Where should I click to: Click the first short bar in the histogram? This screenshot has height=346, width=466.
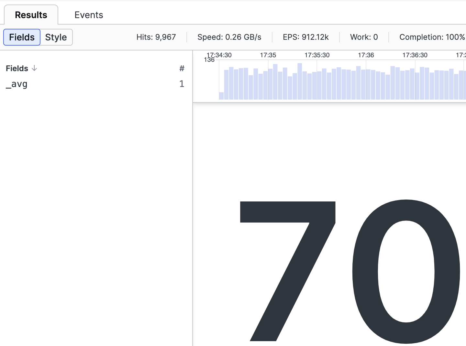[x=221, y=96]
